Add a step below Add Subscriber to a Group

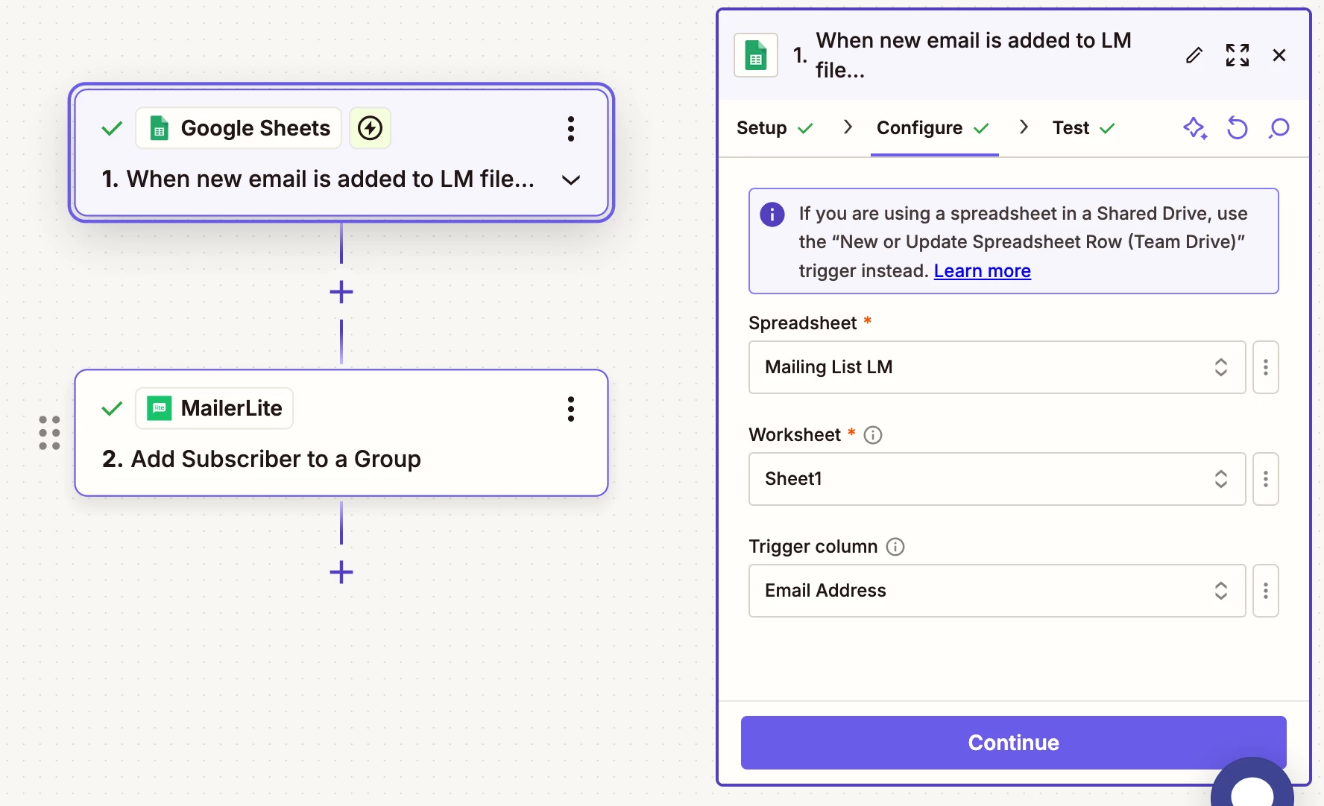[x=341, y=572]
